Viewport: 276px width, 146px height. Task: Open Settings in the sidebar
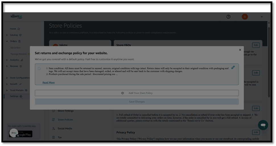click(14, 96)
